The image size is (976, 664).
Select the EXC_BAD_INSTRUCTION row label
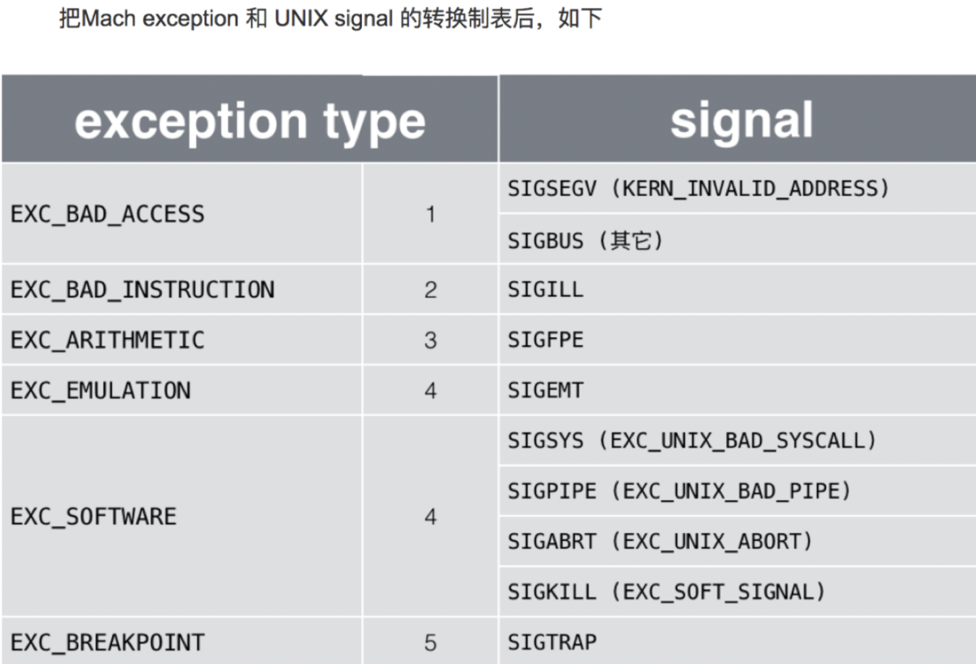182,290
